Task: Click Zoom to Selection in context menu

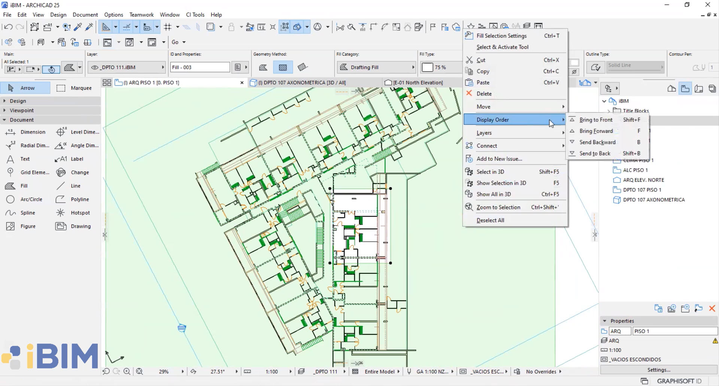Action: coord(498,207)
